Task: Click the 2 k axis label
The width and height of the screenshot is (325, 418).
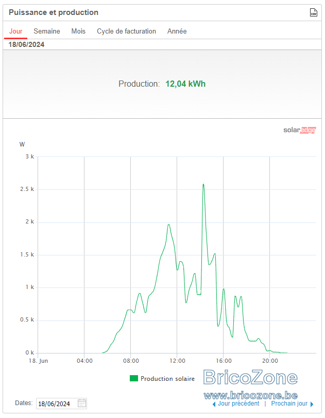Action: [x=30, y=222]
